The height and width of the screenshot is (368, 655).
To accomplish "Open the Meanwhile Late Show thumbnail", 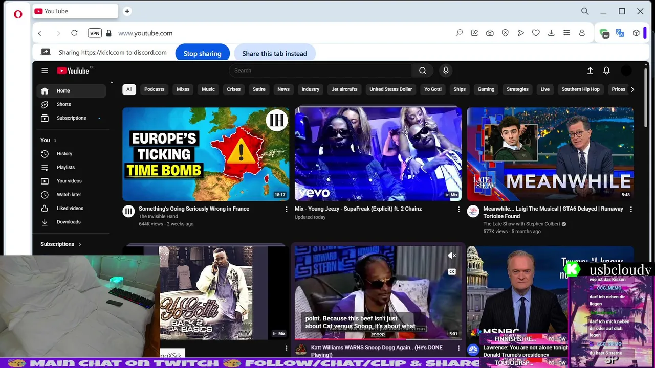I will point(550,154).
